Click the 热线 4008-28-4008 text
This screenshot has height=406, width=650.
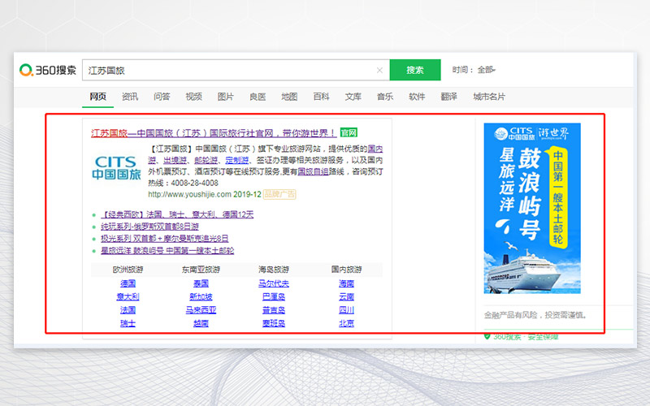(x=183, y=184)
